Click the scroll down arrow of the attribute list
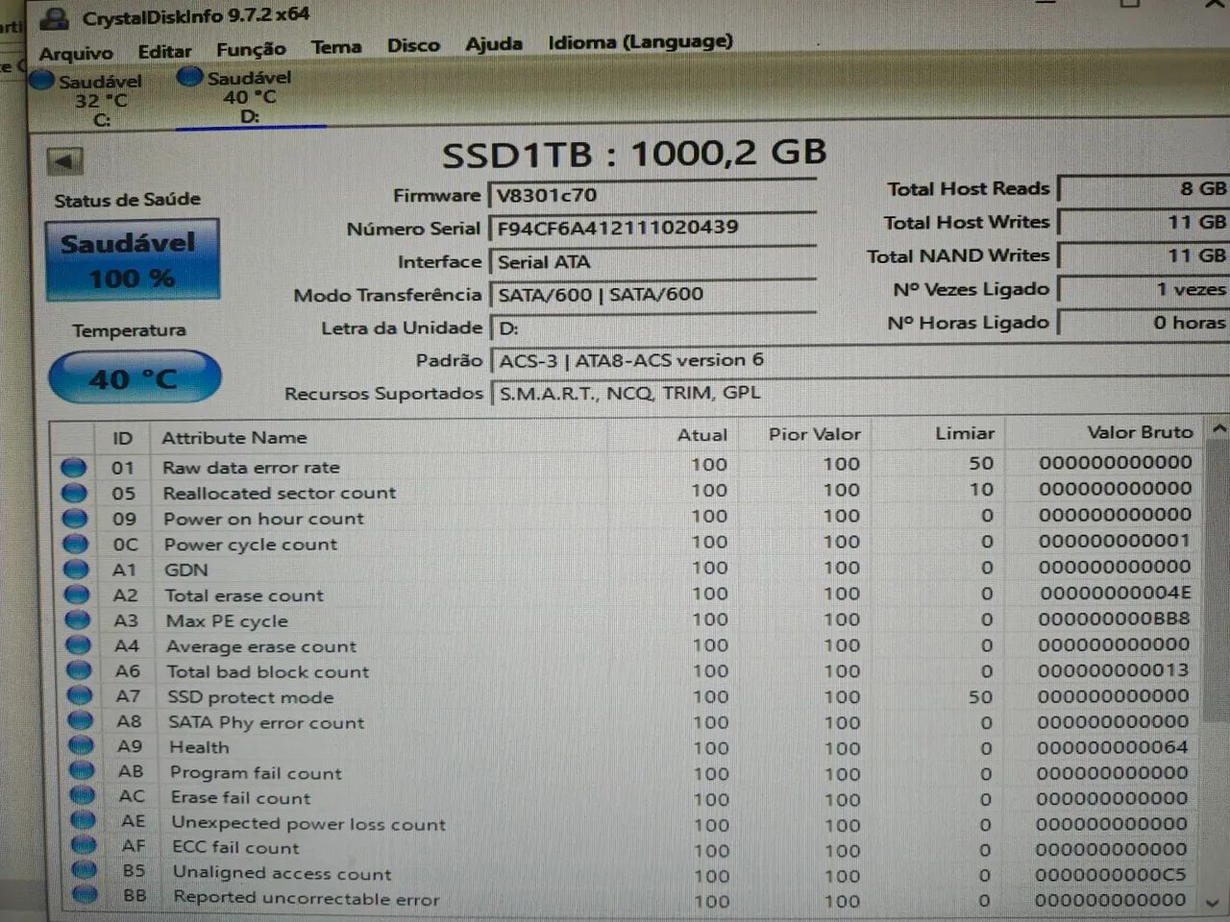 [1214, 903]
